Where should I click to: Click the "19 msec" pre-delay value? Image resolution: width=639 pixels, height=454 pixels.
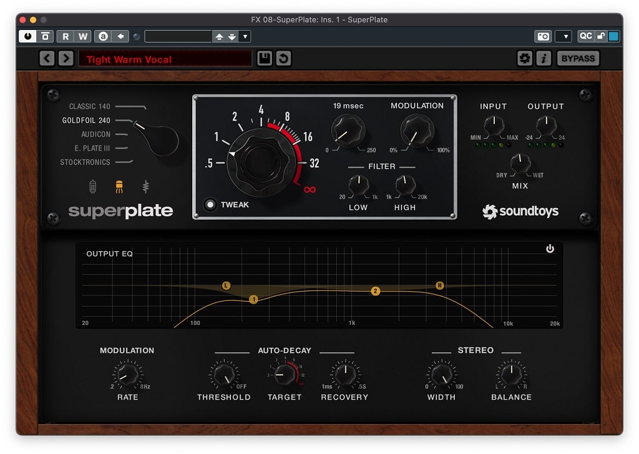pos(348,106)
